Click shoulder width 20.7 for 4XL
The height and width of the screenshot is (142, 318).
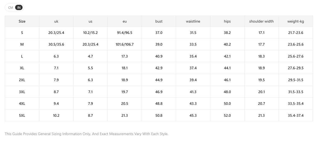262,104
